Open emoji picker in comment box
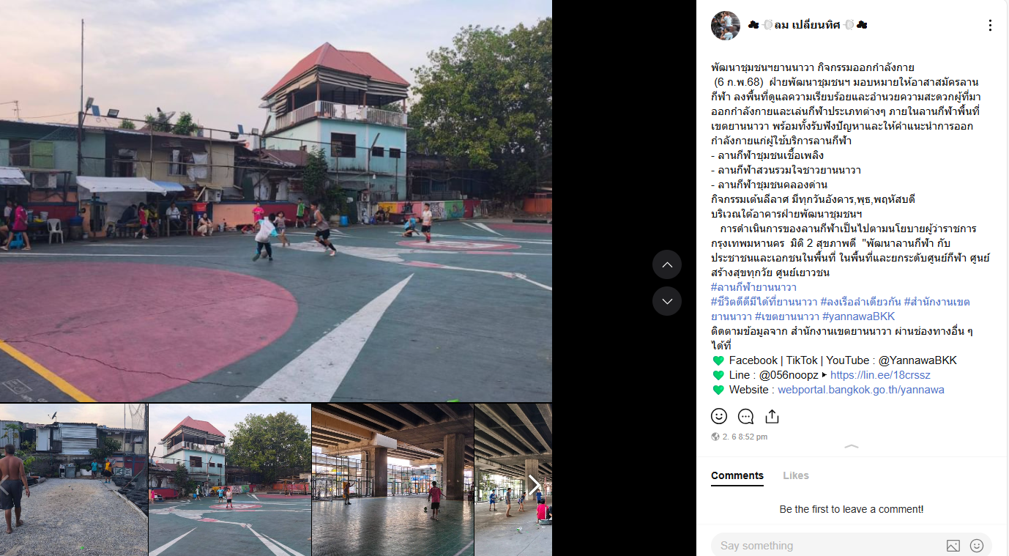The width and height of the screenshot is (1009, 556). coord(976,546)
